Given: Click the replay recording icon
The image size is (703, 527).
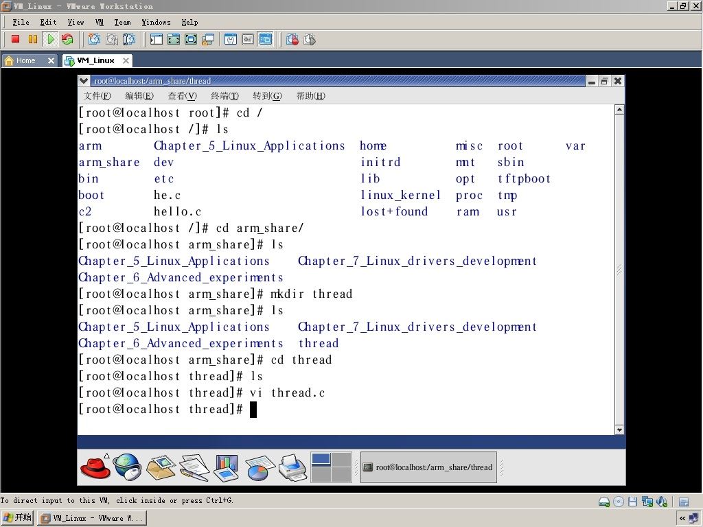Looking at the screenshot, I should pos(310,39).
